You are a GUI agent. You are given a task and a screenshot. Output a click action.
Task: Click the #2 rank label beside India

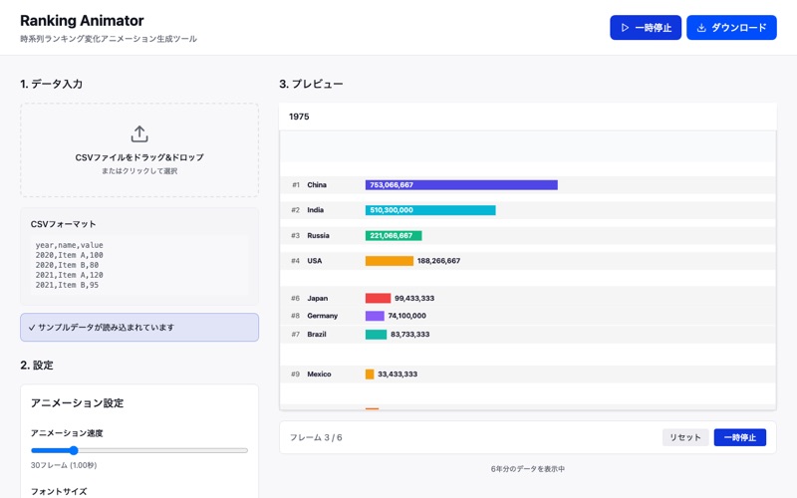tap(295, 210)
